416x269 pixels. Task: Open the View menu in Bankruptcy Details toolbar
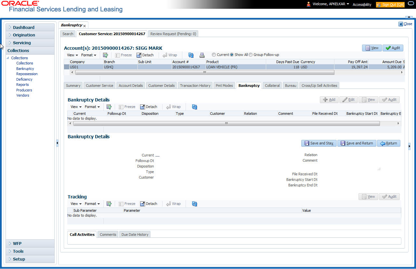pyautogui.click(x=76, y=107)
